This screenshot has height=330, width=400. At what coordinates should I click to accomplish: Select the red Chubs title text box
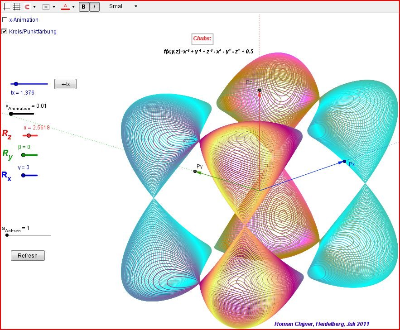202,39
